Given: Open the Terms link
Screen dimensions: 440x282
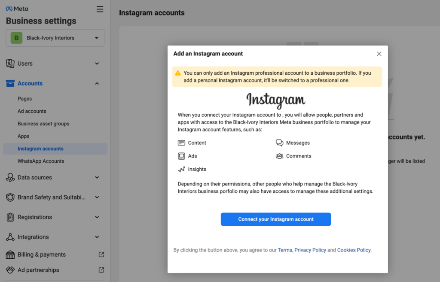Looking at the screenshot, I should pyautogui.click(x=285, y=250).
